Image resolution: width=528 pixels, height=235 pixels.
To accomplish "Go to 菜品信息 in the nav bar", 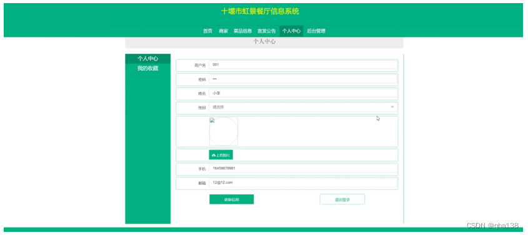I will 243,31.
